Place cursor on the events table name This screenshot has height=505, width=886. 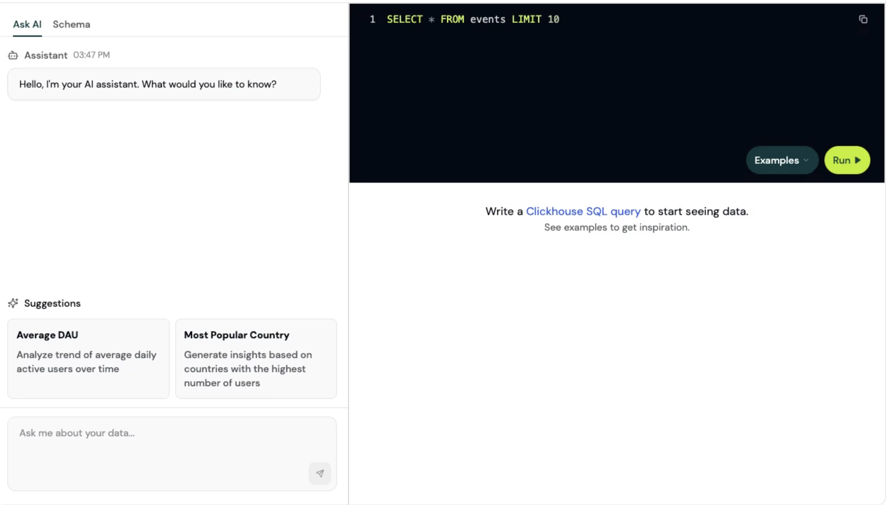coord(488,19)
